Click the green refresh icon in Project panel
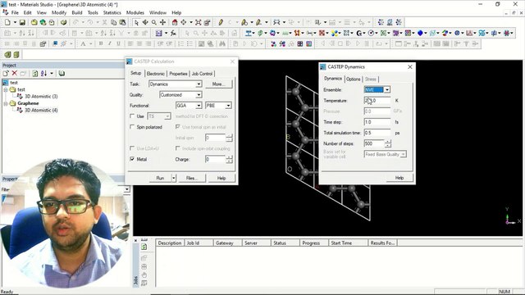 [x=35, y=73]
